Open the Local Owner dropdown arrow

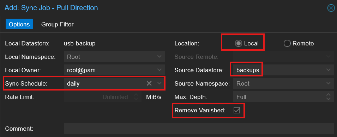click(159, 70)
